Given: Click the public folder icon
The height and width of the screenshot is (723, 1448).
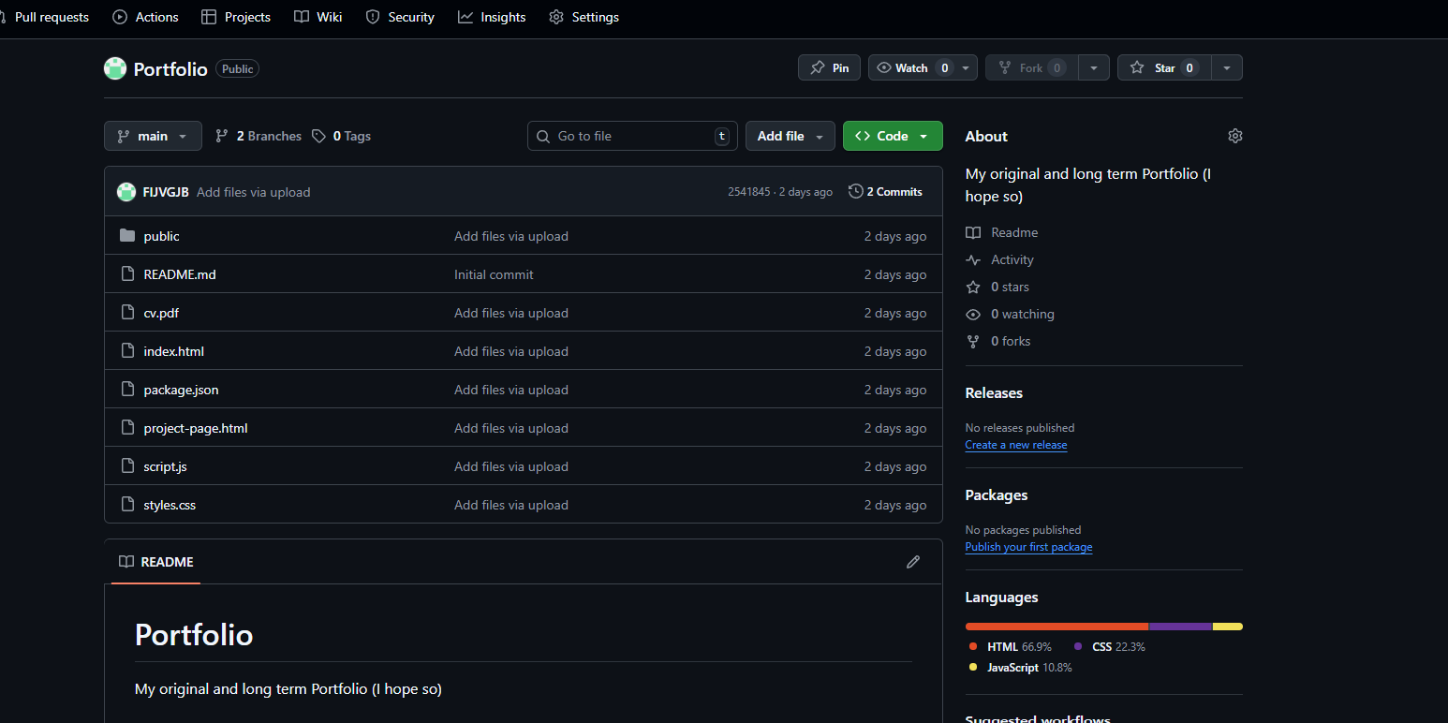Looking at the screenshot, I should pyautogui.click(x=127, y=235).
